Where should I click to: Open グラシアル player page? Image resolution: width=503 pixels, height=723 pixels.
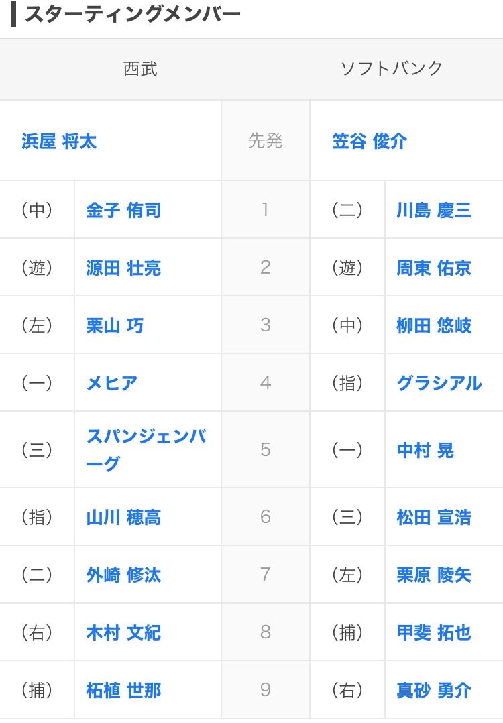tap(439, 383)
